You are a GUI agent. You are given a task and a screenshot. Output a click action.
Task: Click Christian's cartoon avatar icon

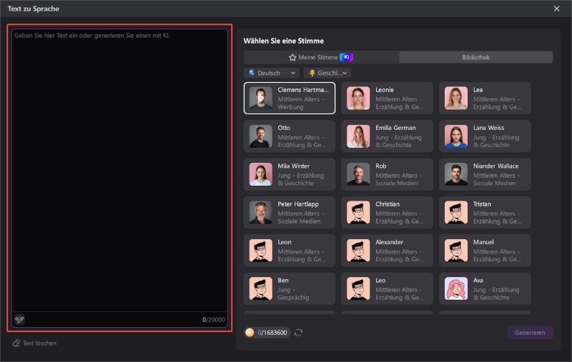click(x=358, y=212)
